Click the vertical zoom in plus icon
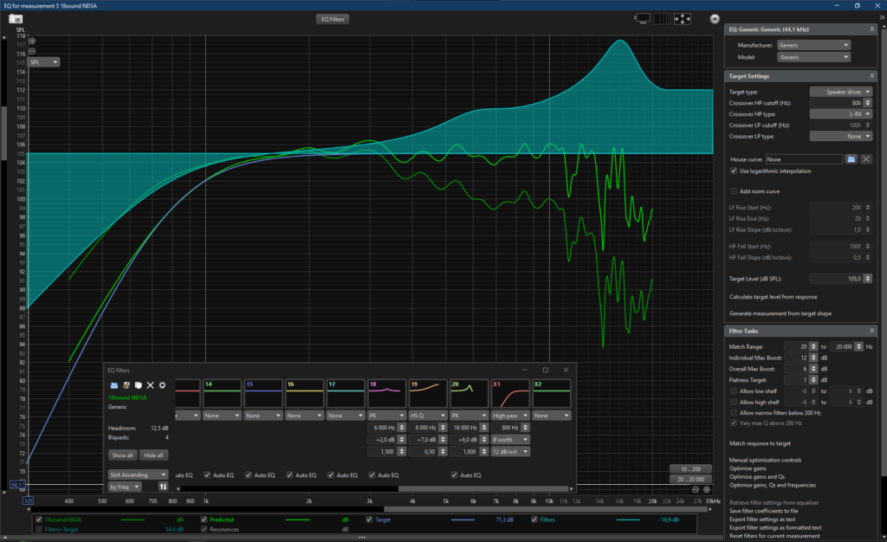Image resolution: width=887 pixels, height=542 pixels. pyautogui.click(x=32, y=41)
